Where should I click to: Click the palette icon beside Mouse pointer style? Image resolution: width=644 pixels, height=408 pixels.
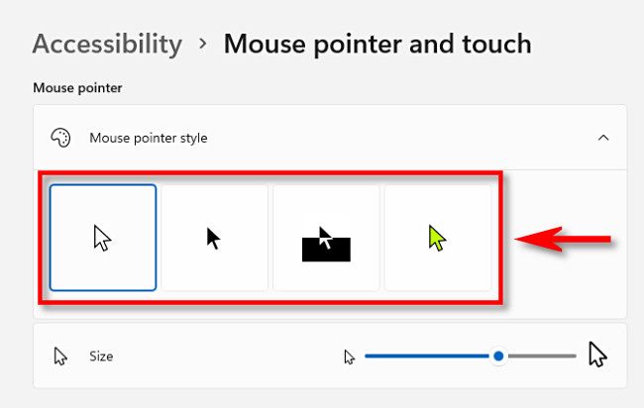(x=60, y=138)
